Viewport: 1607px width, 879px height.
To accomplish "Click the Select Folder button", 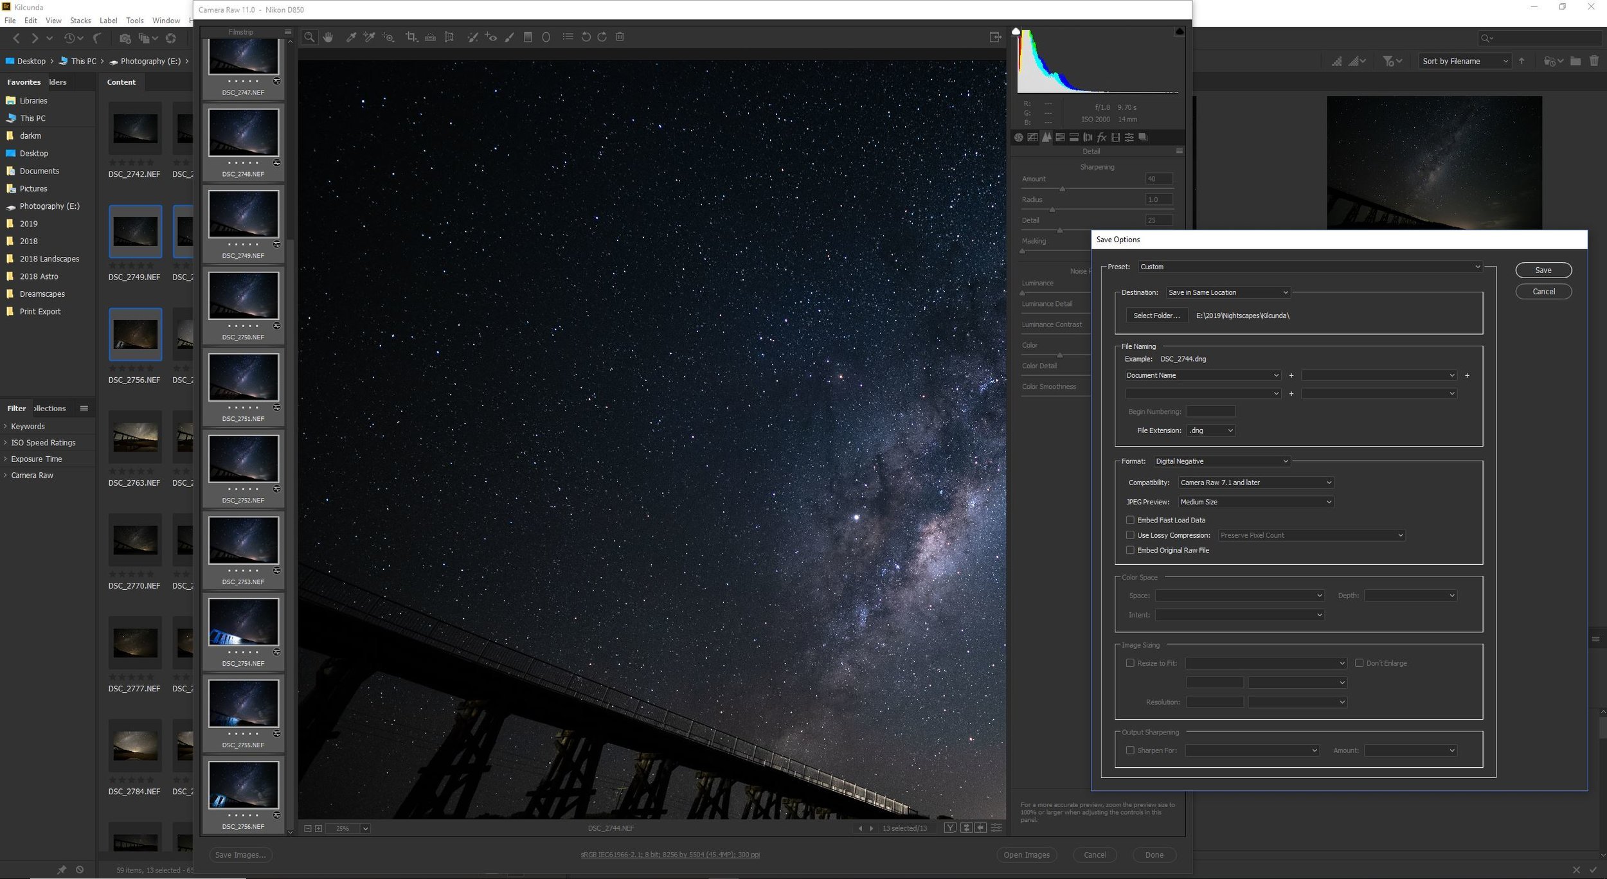I will click(x=1156, y=315).
